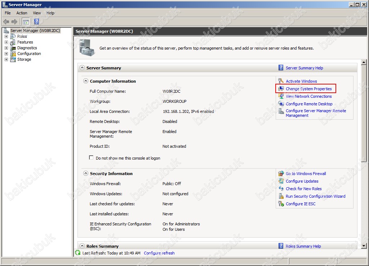Click the Configure IE ESC icon

[281, 203]
